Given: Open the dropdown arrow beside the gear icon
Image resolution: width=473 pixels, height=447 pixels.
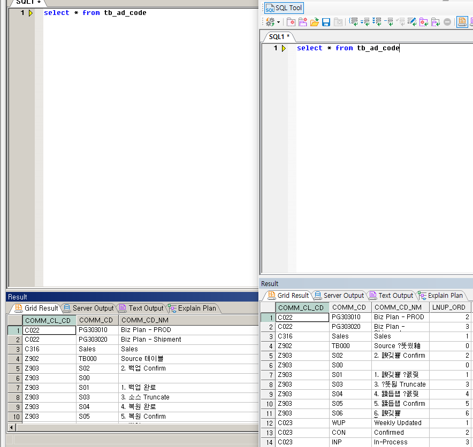Looking at the screenshot, I should coord(278,22).
